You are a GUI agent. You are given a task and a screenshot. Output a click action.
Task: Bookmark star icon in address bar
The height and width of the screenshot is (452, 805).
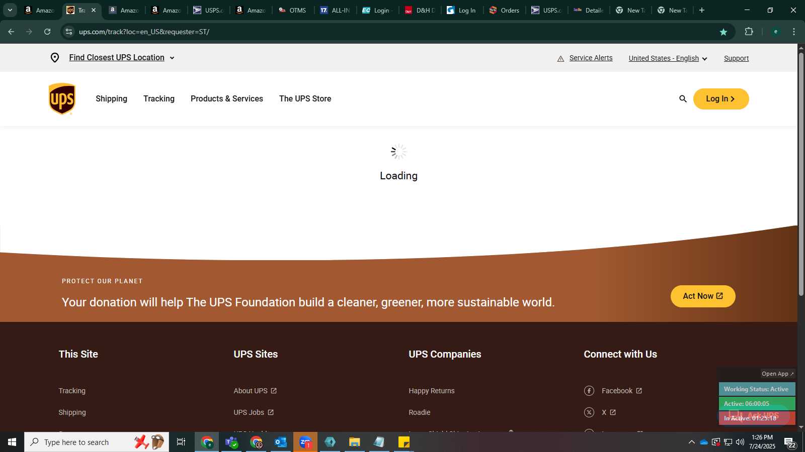click(723, 32)
